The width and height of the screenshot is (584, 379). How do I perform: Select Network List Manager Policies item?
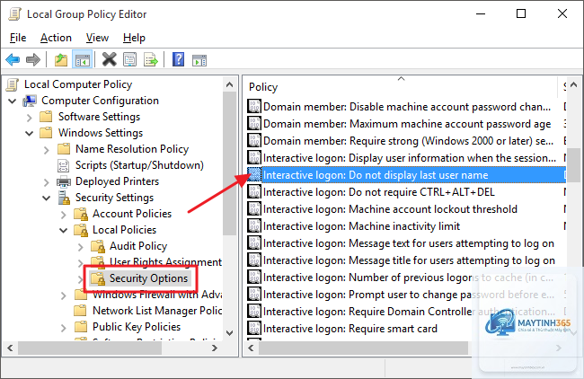click(x=157, y=311)
